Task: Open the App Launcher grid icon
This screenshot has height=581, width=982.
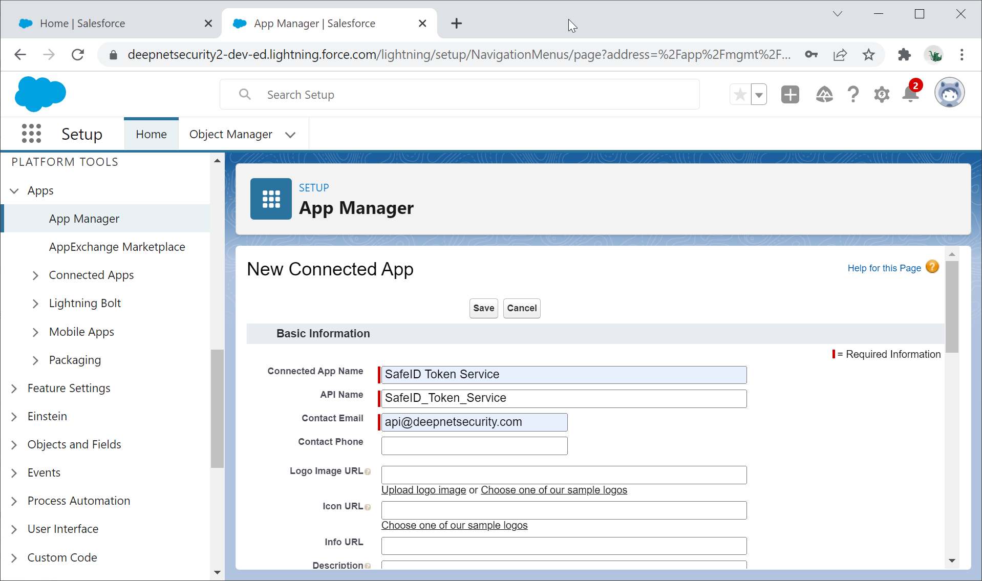Action: tap(31, 134)
